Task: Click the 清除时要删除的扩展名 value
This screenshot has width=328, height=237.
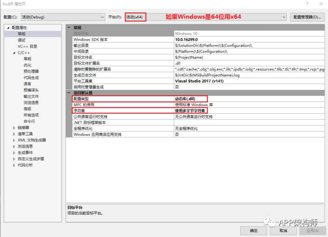Action: [249, 69]
